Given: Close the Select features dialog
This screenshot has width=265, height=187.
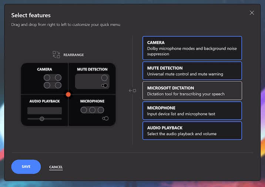Looking at the screenshot, I should tap(252, 13).
